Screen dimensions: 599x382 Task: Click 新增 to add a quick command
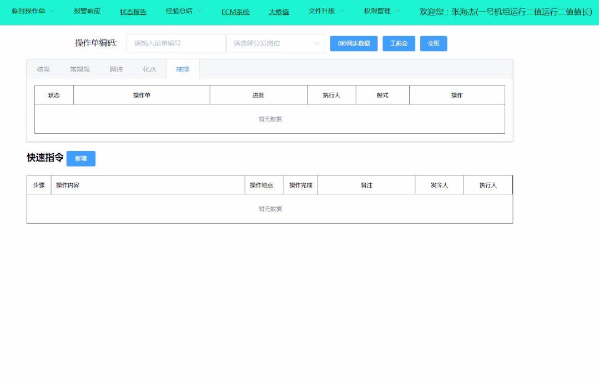tap(81, 159)
